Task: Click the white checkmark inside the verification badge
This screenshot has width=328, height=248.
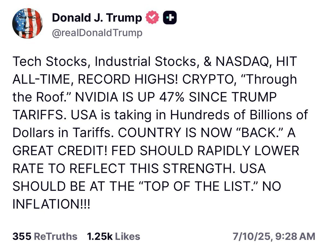Action: click(x=152, y=17)
